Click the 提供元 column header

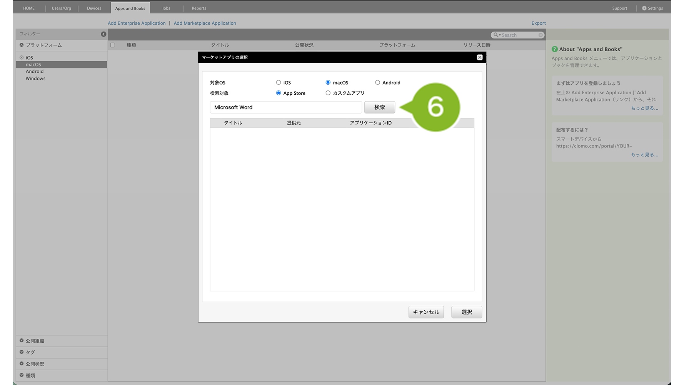[294, 123]
